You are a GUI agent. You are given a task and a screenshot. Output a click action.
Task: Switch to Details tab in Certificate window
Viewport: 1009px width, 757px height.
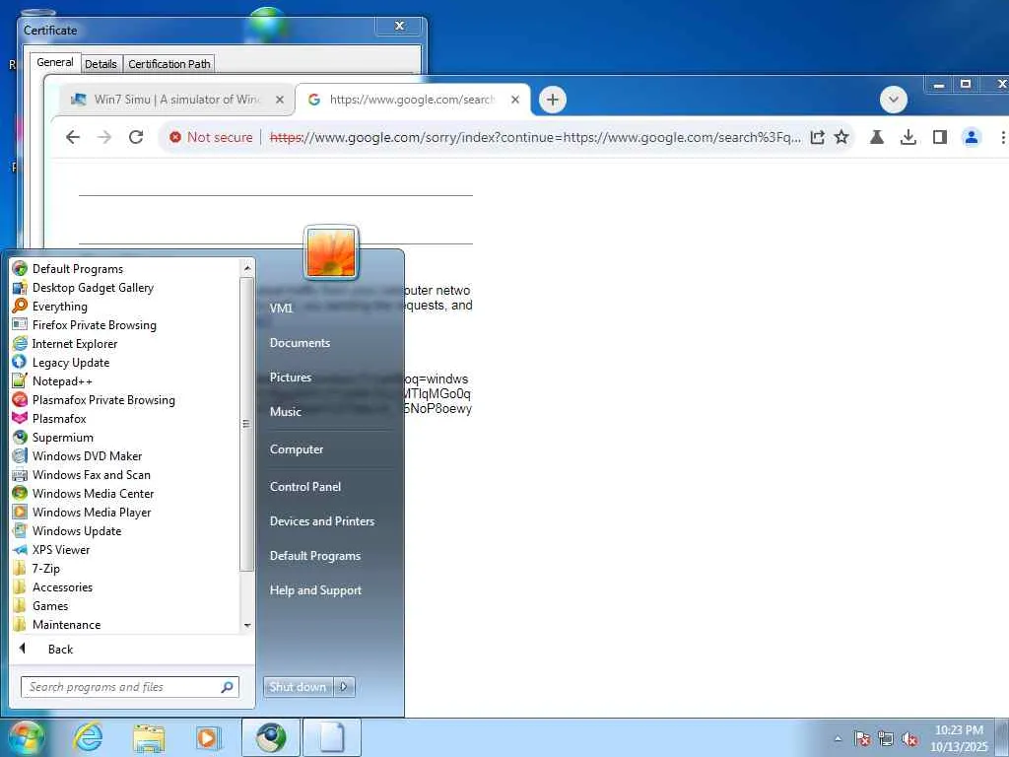click(x=101, y=64)
